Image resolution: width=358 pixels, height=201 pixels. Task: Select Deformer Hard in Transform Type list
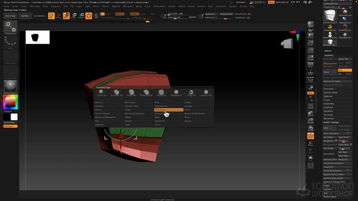click(131, 106)
